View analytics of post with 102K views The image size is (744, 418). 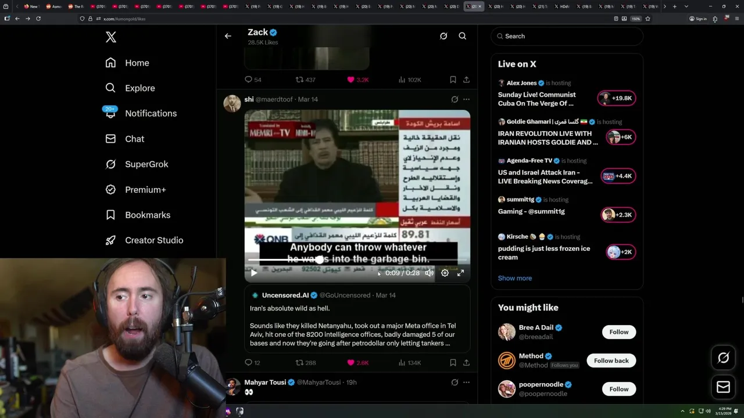pyautogui.click(x=410, y=80)
